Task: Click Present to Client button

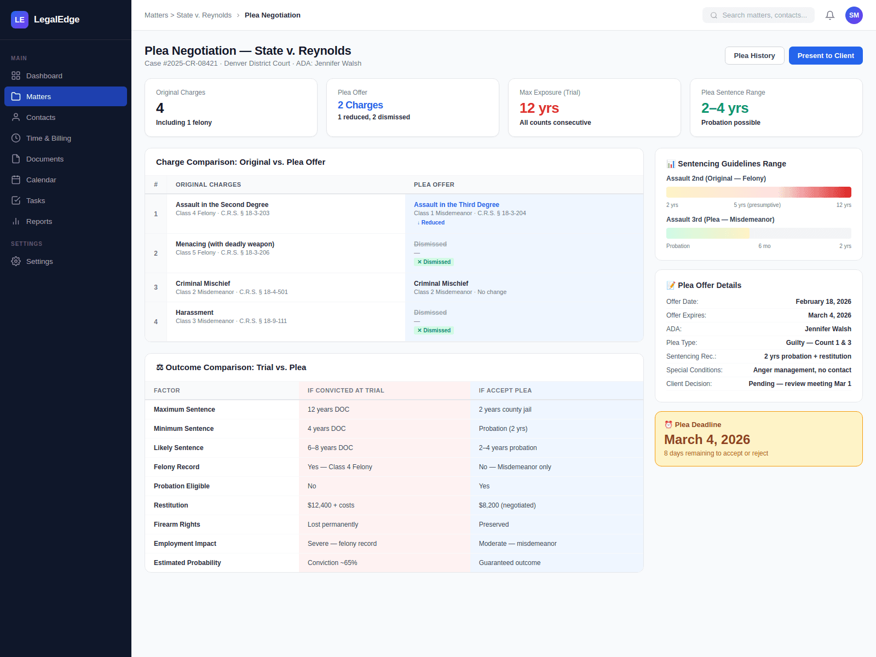Action: [x=826, y=56]
